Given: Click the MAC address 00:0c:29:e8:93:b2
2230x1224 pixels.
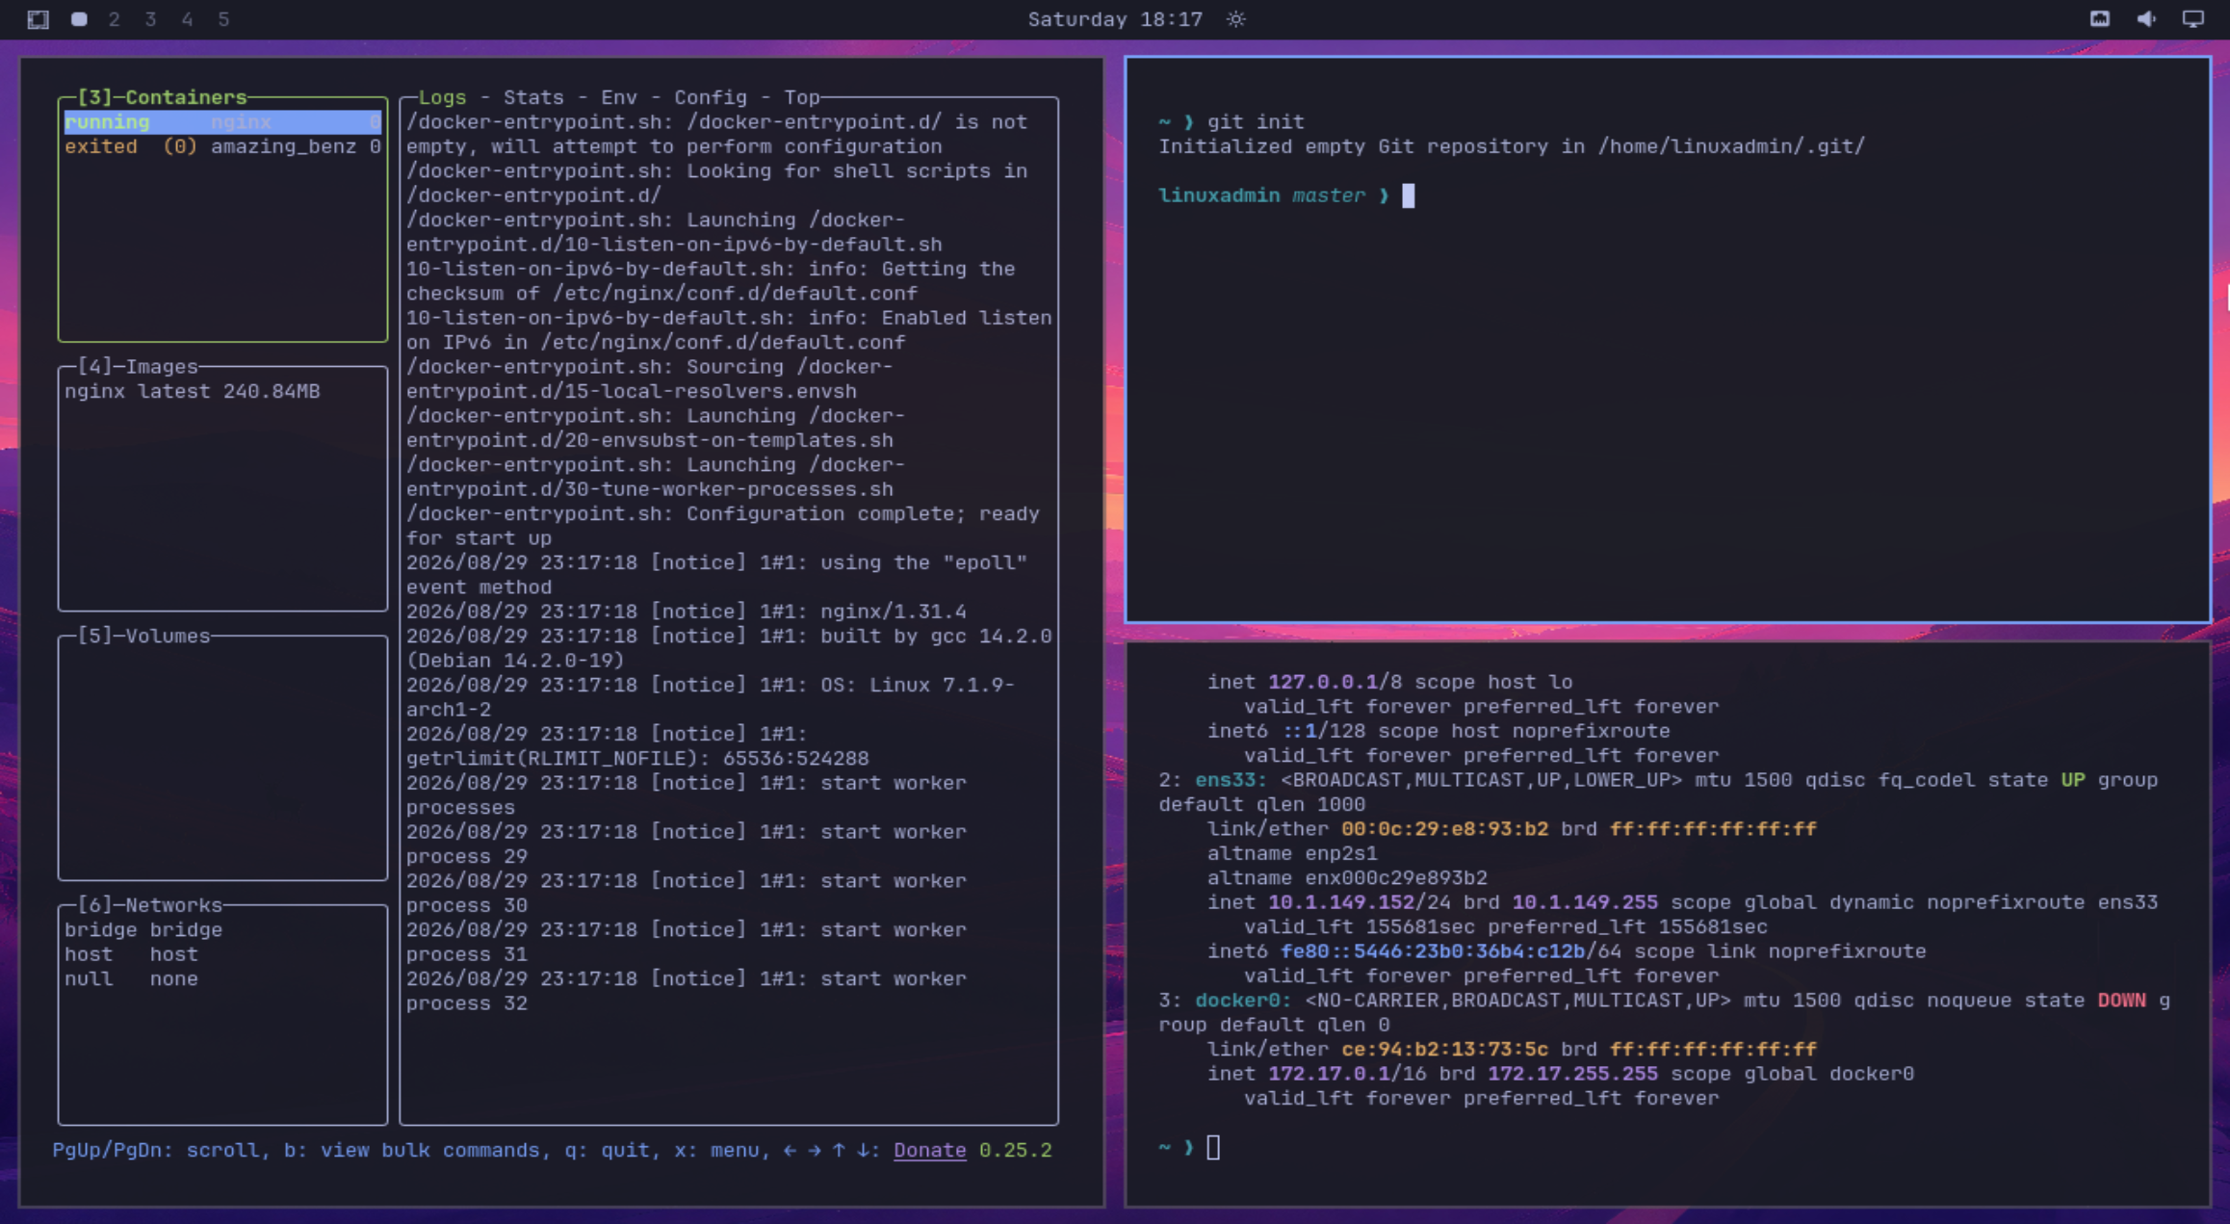Looking at the screenshot, I should pyautogui.click(x=1444, y=829).
